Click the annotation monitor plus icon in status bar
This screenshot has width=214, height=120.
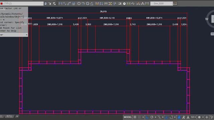(207, 117)
